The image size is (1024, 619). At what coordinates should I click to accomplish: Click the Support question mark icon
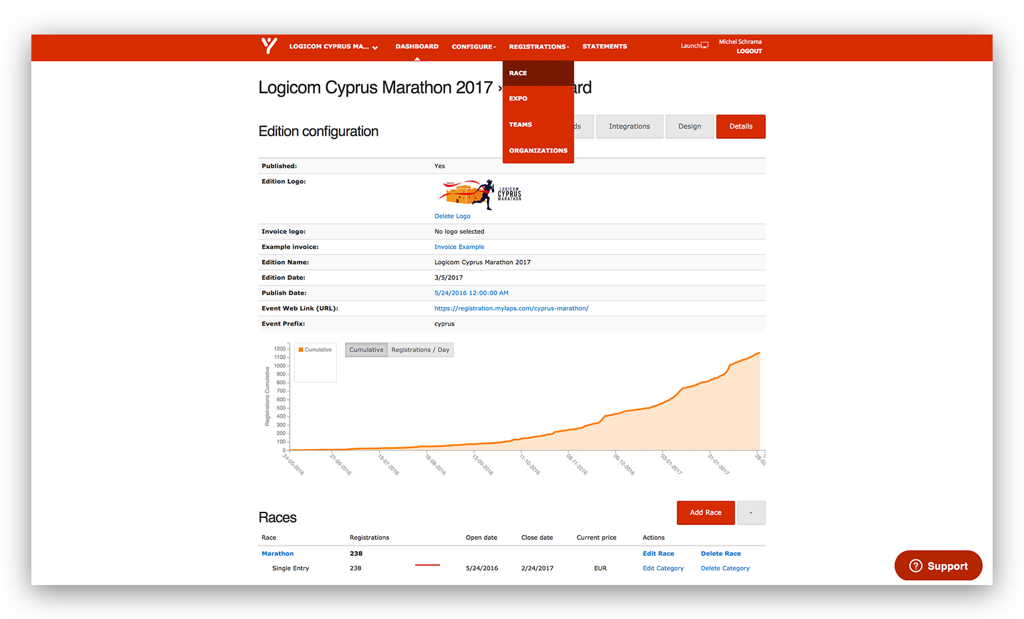915,566
